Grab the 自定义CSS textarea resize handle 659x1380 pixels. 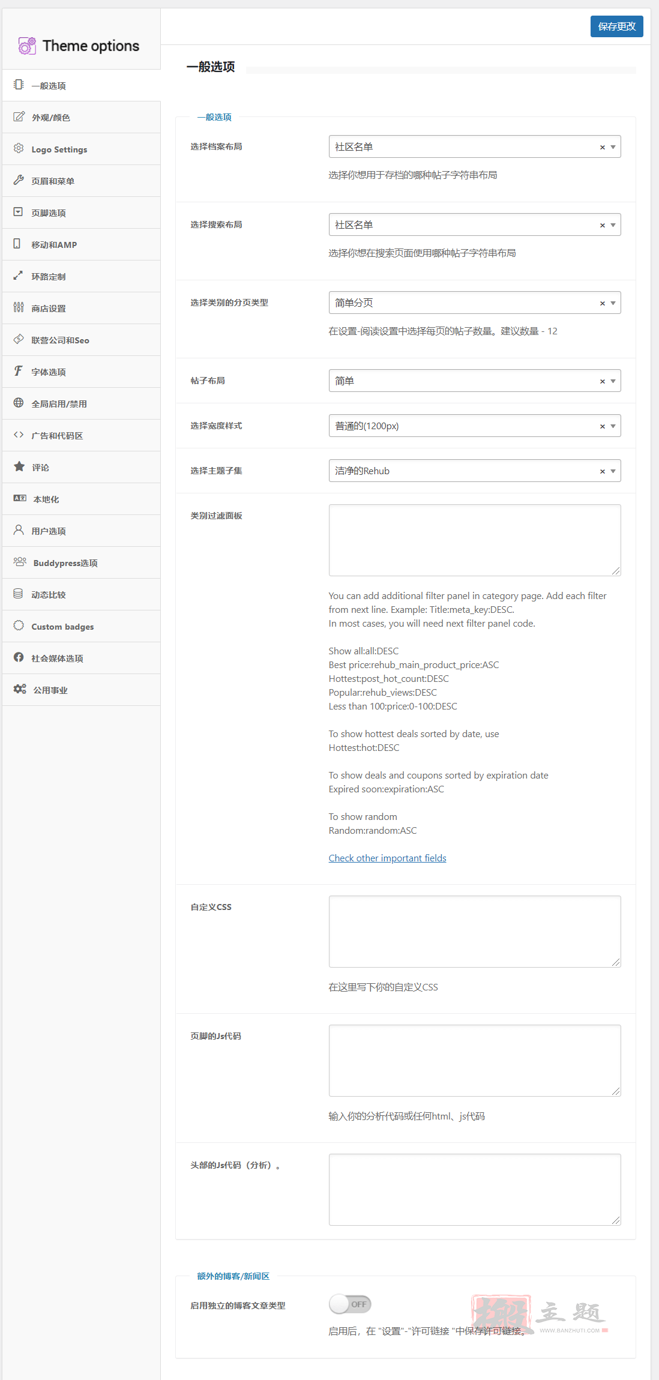(616, 962)
